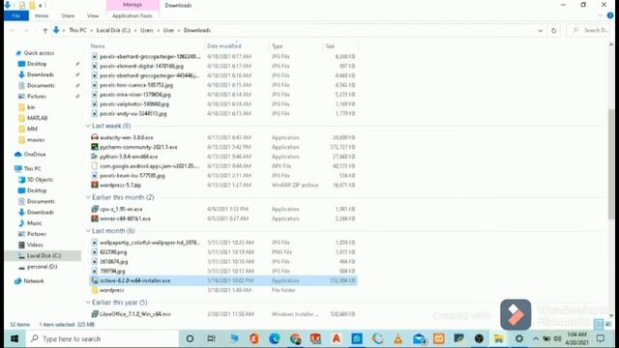This screenshot has height=348, width=619.
Task: Sort by the Size column header
Action: (330, 46)
